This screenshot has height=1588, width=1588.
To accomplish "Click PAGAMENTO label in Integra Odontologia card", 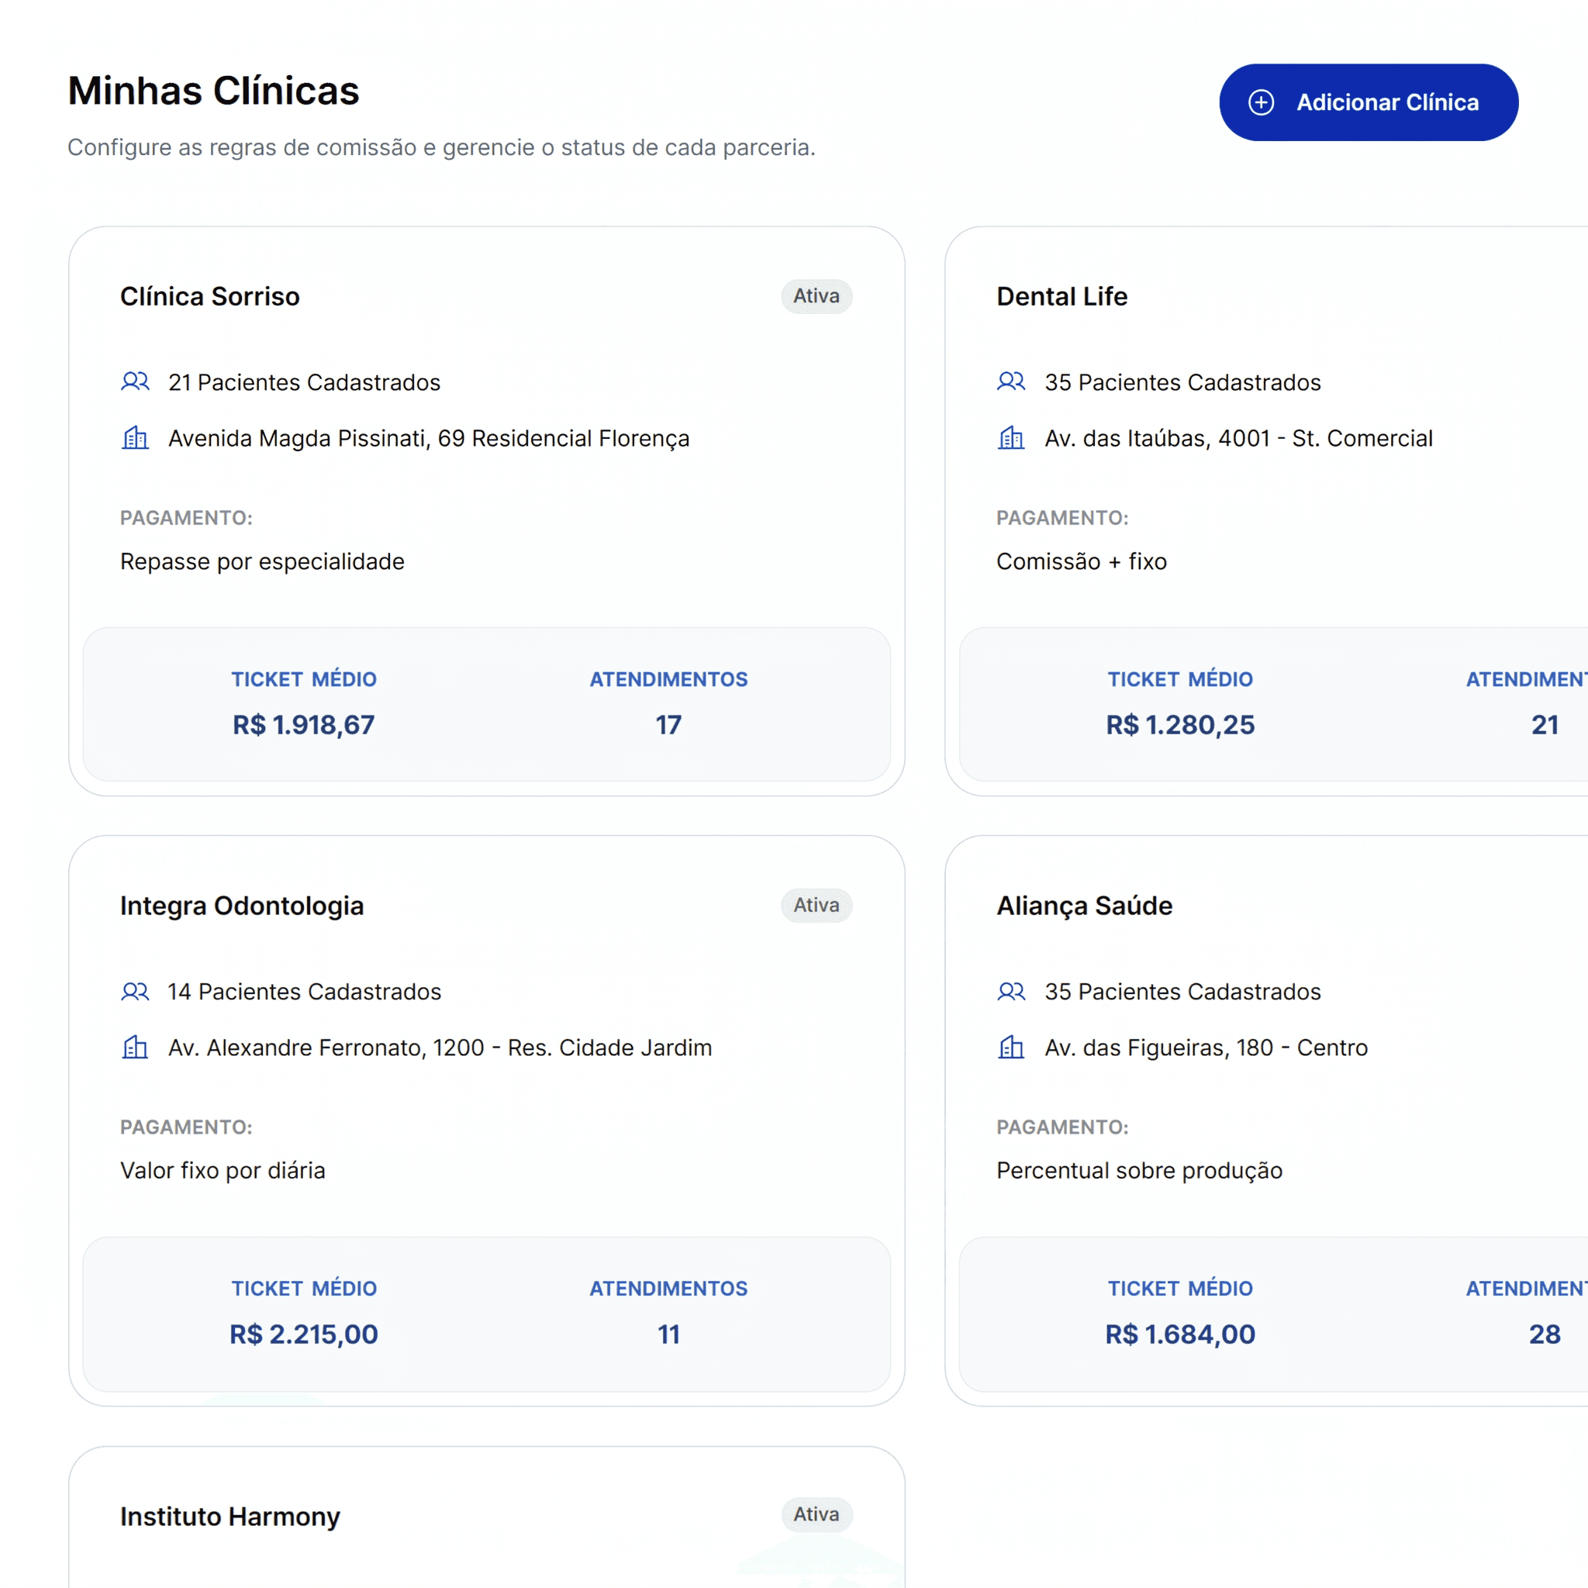I will point(187,1127).
